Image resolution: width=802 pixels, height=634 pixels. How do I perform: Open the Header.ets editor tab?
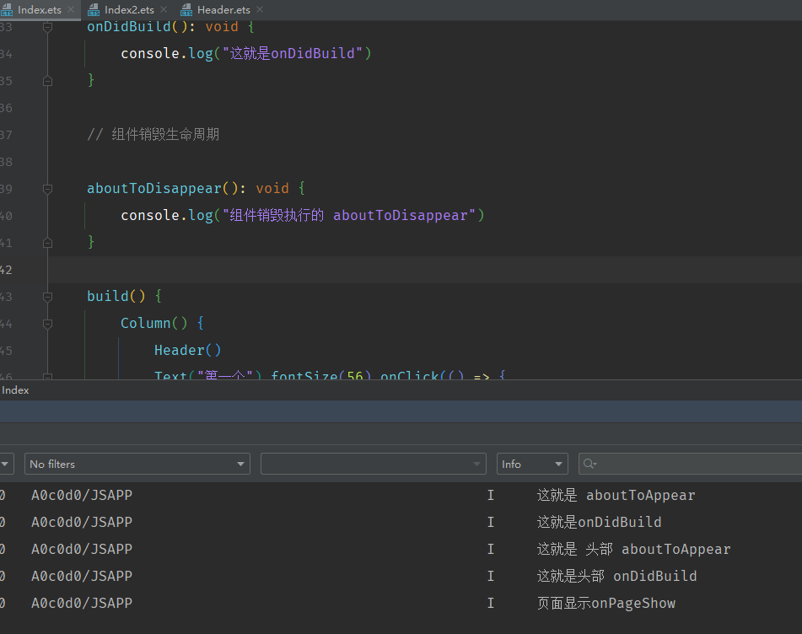[223, 10]
